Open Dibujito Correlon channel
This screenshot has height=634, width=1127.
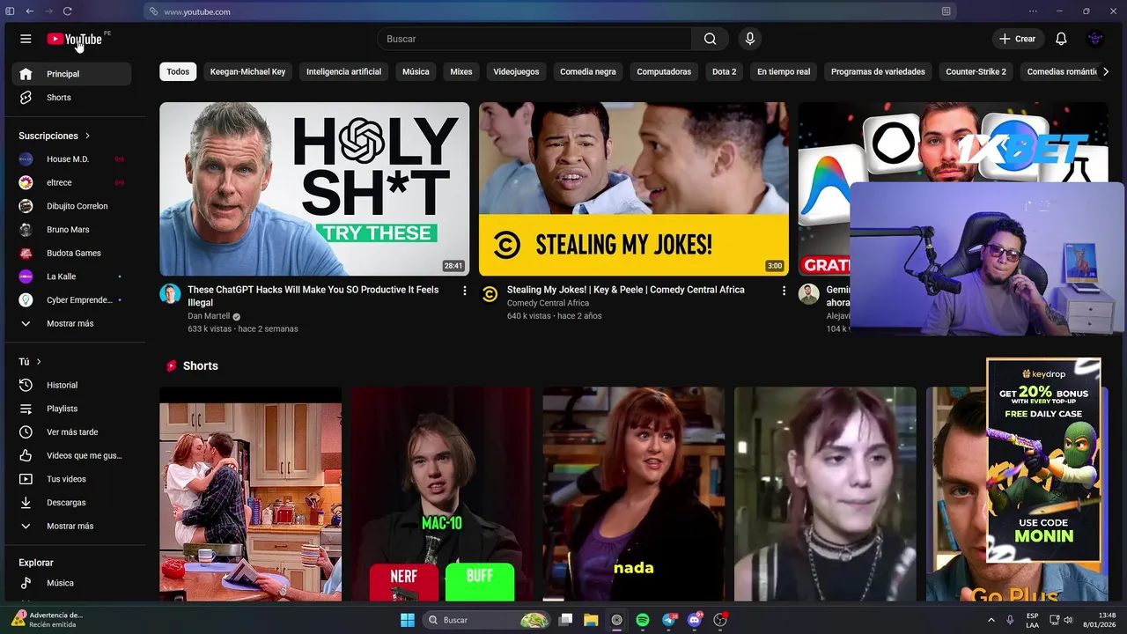pos(72,206)
